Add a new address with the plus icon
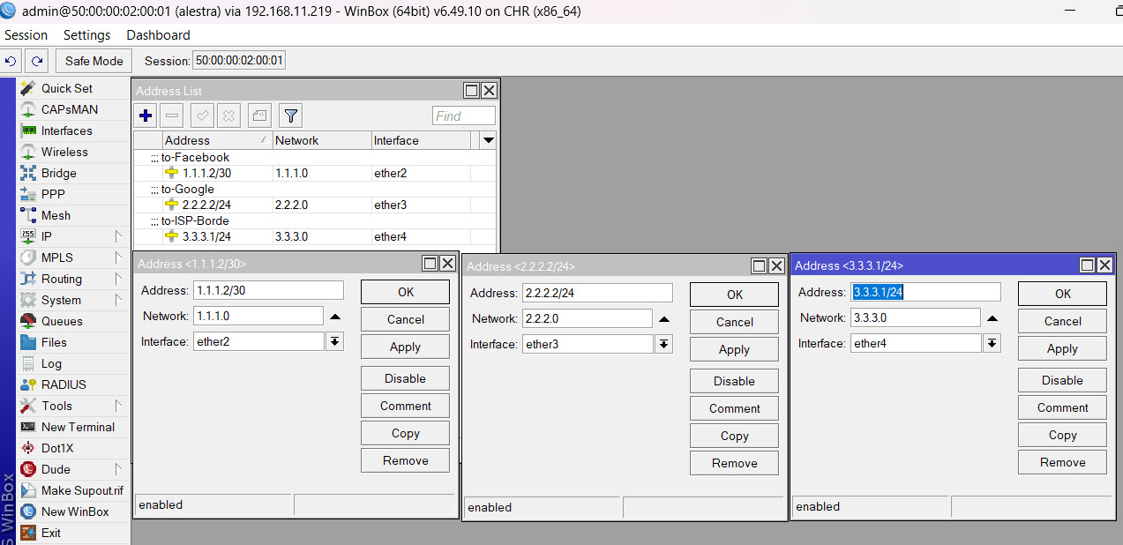 (146, 116)
